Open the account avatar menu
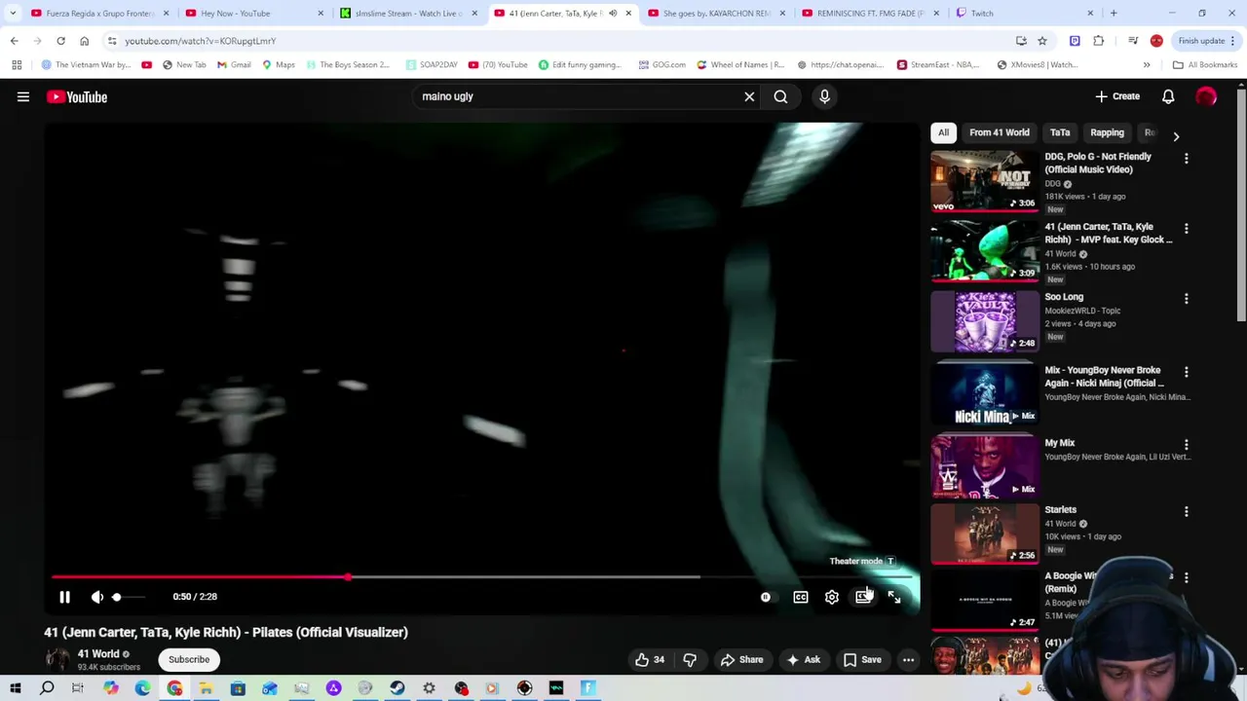The width and height of the screenshot is (1247, 701). pos(1206,96)
